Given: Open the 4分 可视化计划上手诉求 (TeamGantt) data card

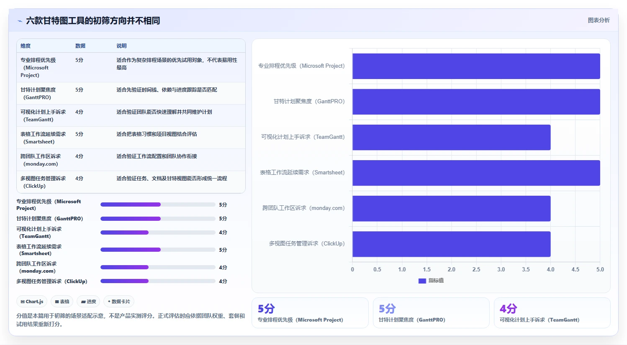Looking at the screenshot, I should click(552, 313).
